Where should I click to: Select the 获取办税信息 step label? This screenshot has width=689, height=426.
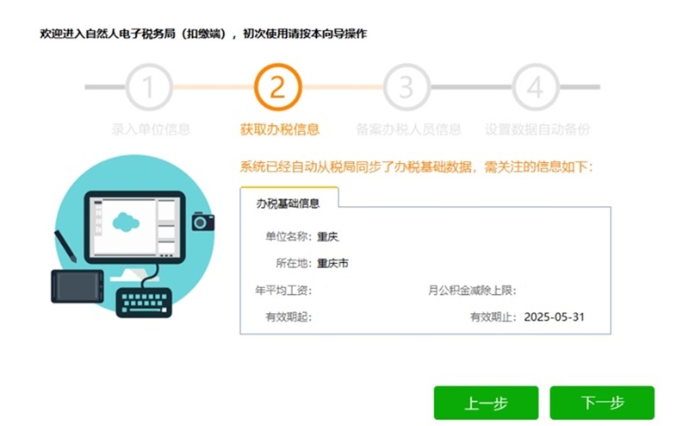[280, 129]
